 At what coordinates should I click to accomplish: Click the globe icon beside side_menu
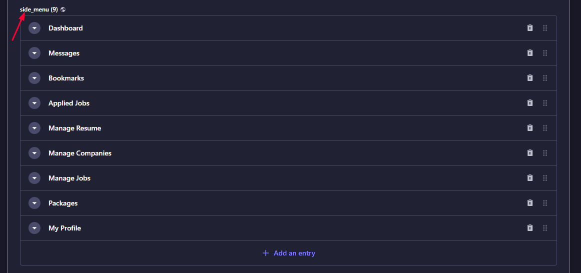[63, 9]
